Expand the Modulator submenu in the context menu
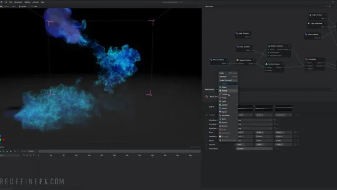This screenshot has height=190, width=337. 228,116
